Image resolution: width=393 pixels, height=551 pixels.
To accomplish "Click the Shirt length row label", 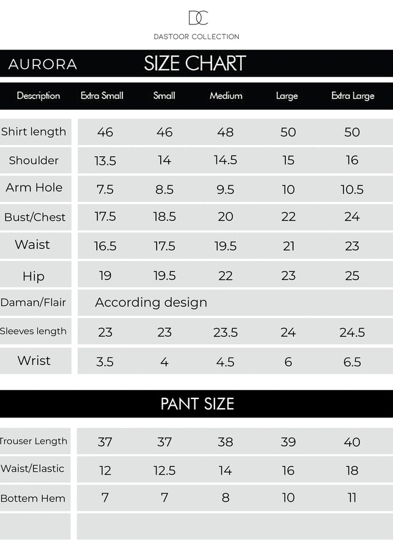I will pyautogui.click(x=34, y=132).
